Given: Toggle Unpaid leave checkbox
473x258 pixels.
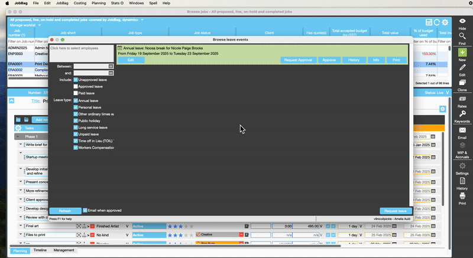Looking at the screenshot, I should click(x=76, y=134).
